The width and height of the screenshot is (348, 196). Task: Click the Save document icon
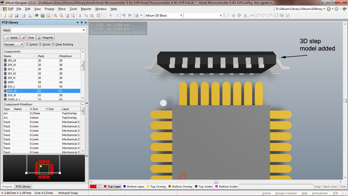click(x=17, y=16)
